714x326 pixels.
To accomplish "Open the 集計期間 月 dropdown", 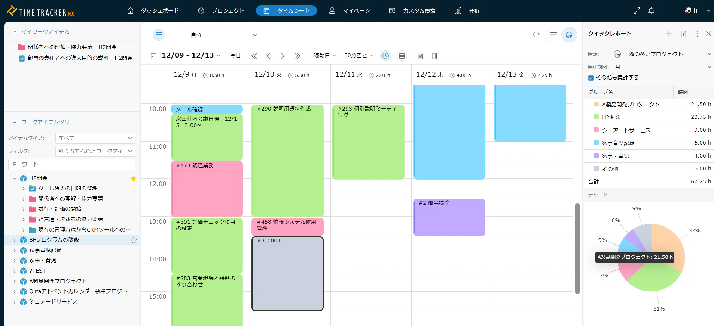I will [x=662, y=67].
